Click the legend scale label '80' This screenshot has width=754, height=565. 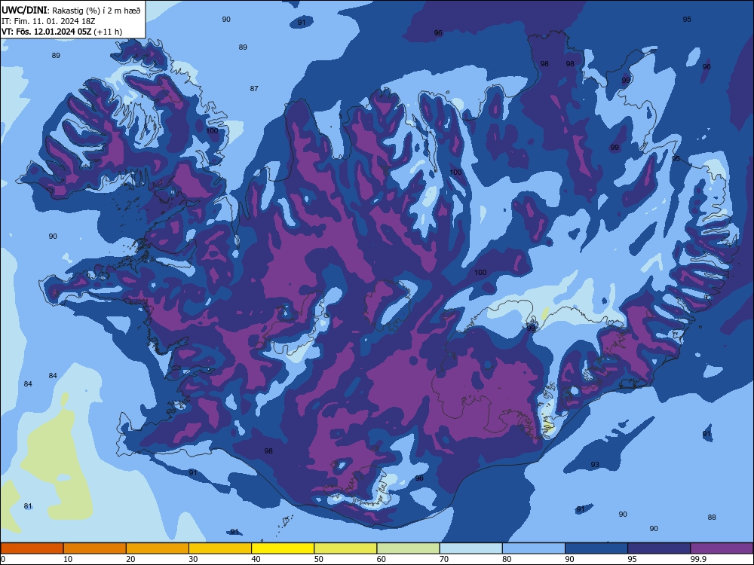pos(507,559)
